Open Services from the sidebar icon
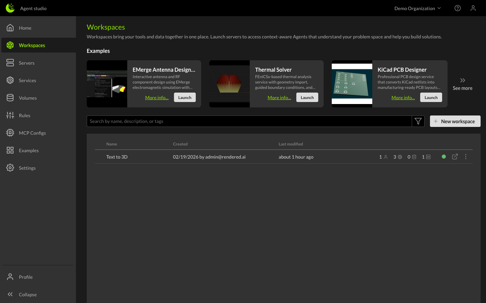The height and width of the screenshot is (303, 486). [x=10, y=80]
